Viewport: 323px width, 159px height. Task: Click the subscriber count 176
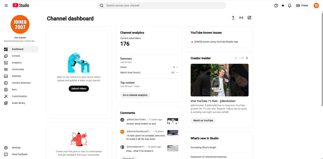125,44
